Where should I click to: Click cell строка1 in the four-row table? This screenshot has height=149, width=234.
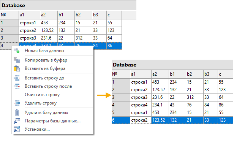pos(29,23)
